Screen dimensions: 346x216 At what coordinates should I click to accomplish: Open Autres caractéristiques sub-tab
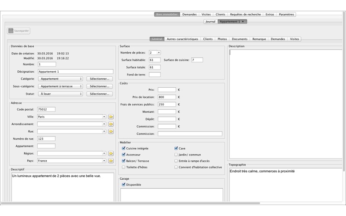point(182,39)
